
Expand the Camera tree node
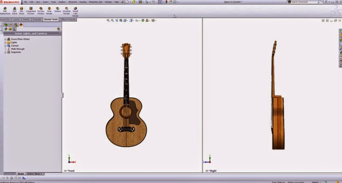(5, 46)
